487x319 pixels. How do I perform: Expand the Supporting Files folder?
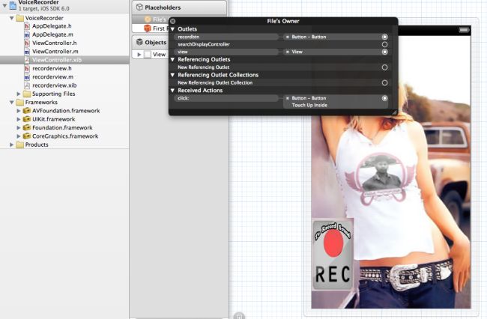pos(18,94)
